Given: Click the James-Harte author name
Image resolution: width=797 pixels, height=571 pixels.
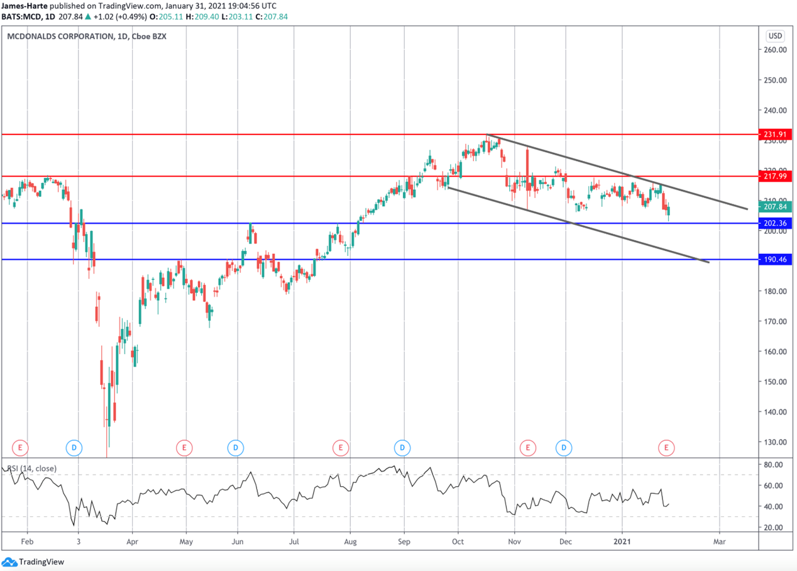Looking at the screenshot, I should (26, 6).
